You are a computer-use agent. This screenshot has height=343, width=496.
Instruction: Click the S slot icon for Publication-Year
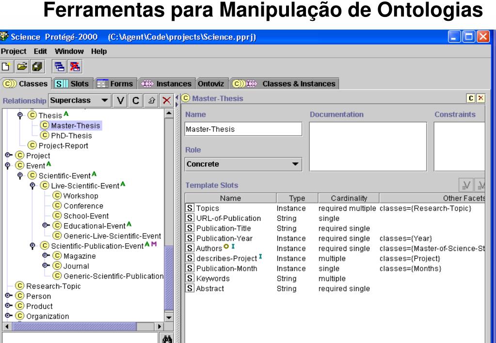190,238
